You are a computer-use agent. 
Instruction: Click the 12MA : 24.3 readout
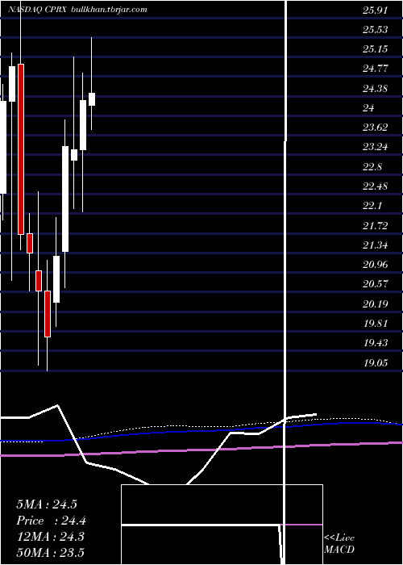coord(50,537)
